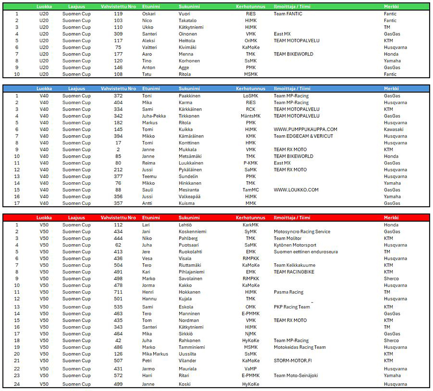Viewport: 433px width, 391px height.
Task: Click the Suomen eettinen enduroseura cell
Action: click(306, 251)
